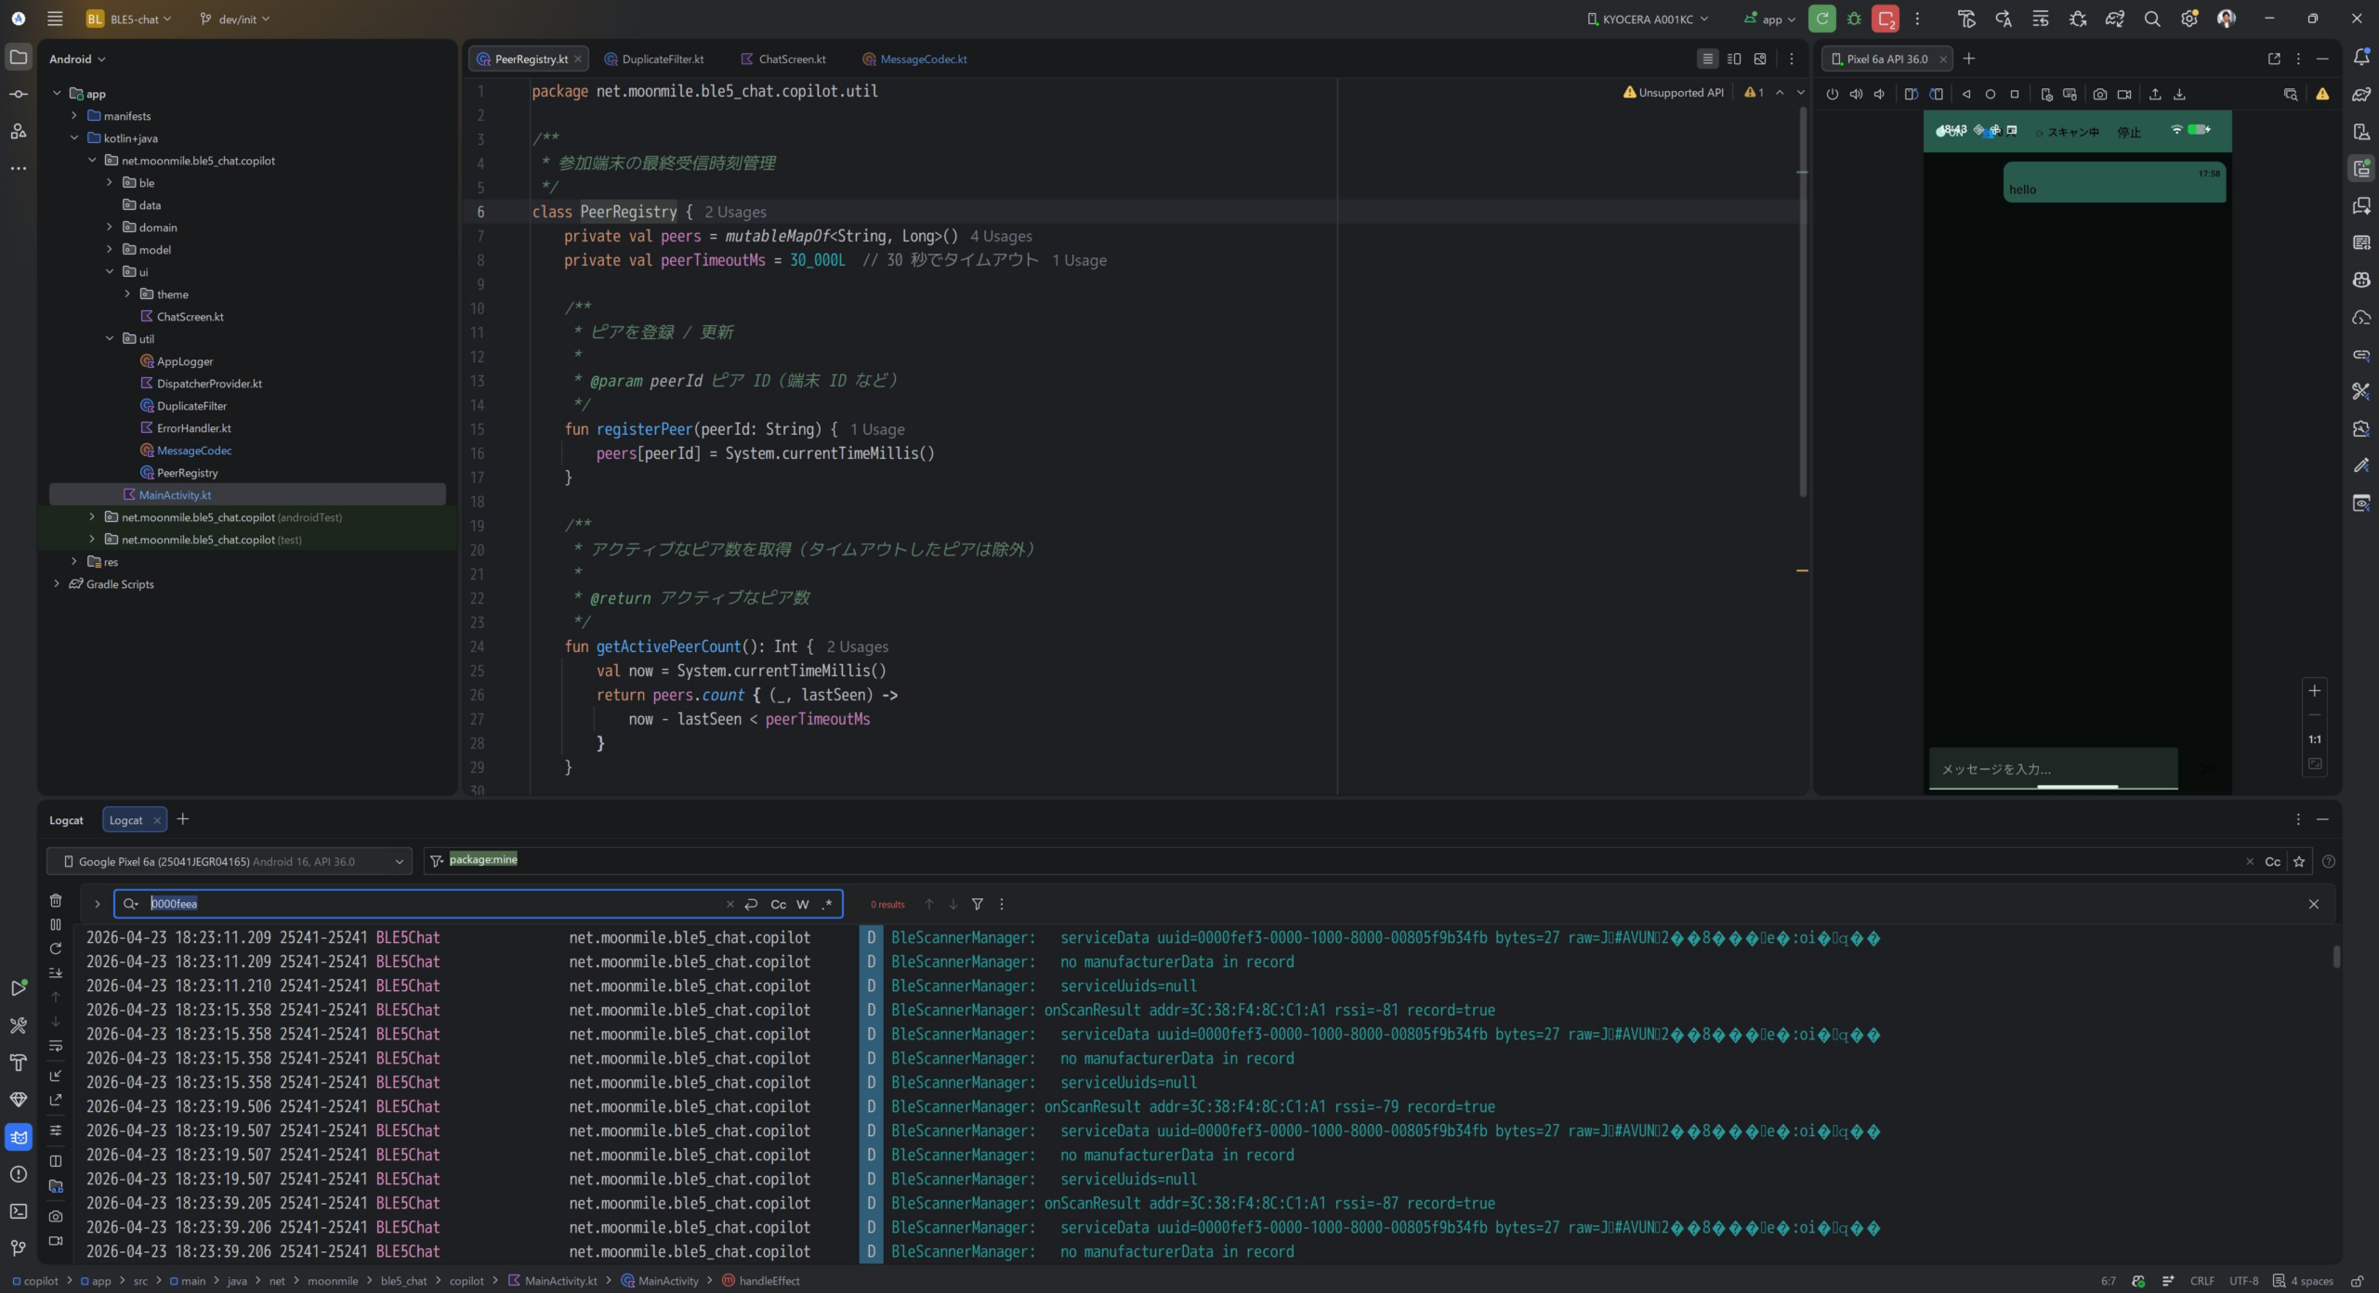Rotate emulator device left
The image size is (2379, 1293).
pos(1911,94)
